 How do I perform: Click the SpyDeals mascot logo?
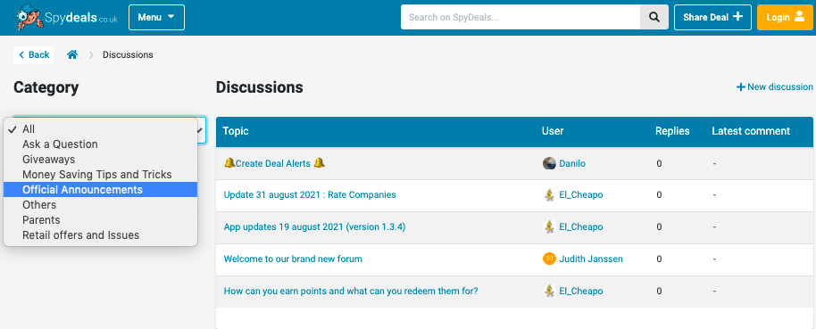click(28, 17)
